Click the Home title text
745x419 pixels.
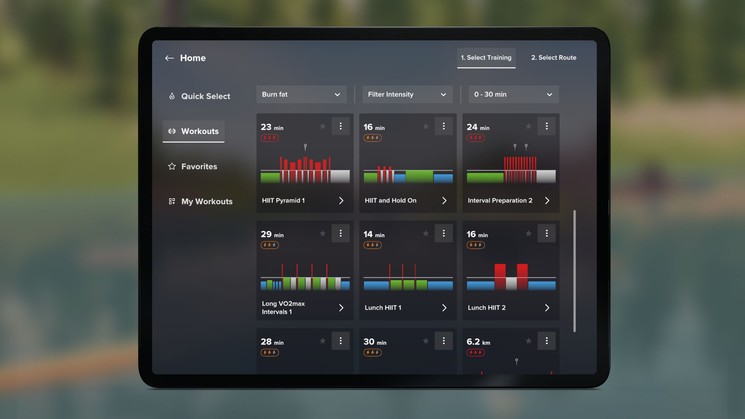coord(193,58)
